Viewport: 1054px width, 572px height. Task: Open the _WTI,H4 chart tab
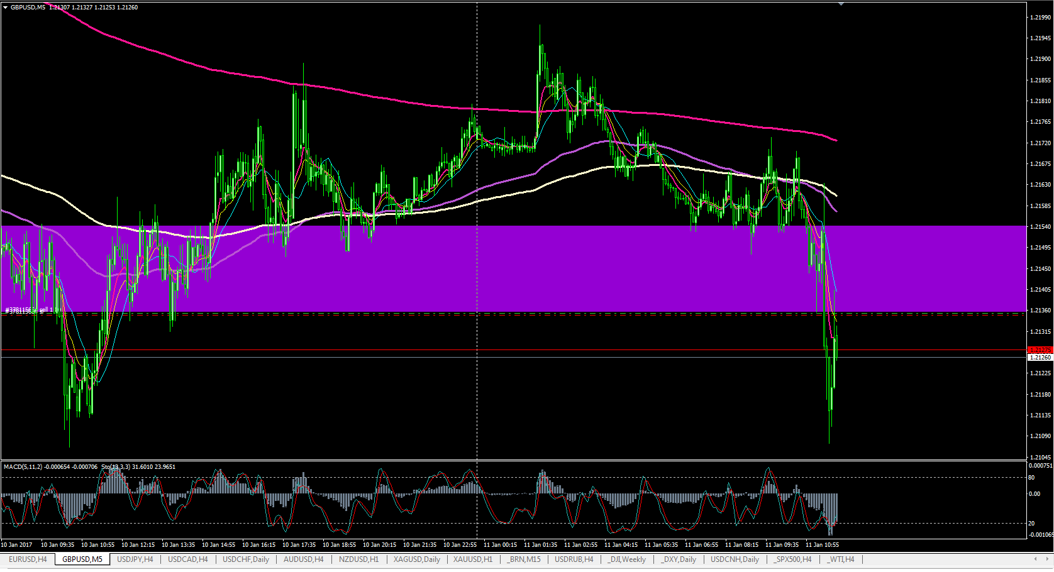coord(841,559)
